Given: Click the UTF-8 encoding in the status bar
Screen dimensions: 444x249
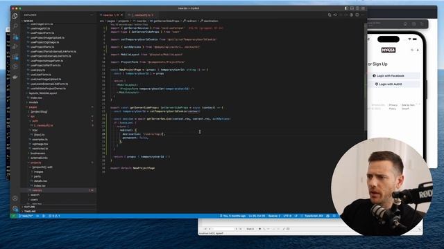Looking at the screenshot, I should (287, 216).
